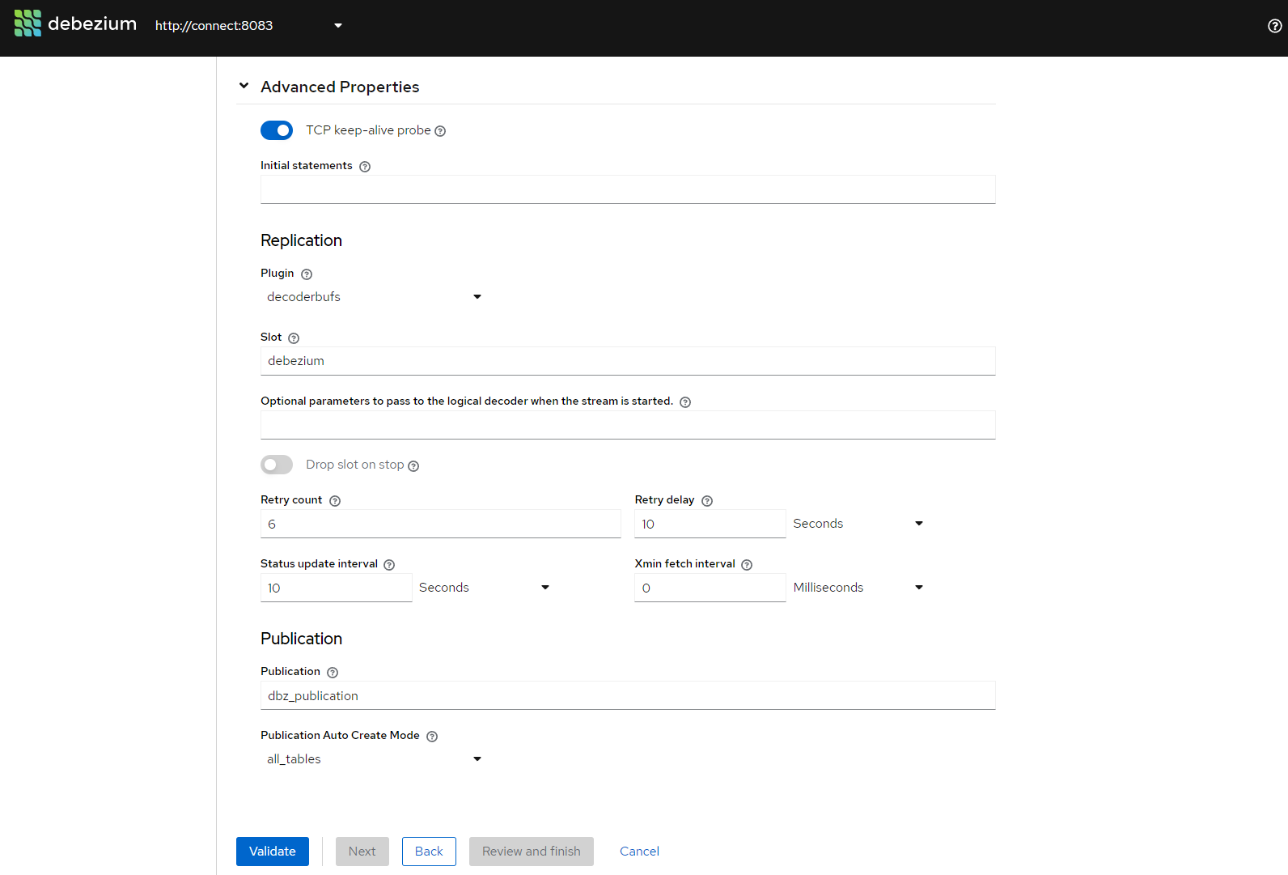Image resolution: width=1288 pixels, height=875 pixels.
Task: Open Retry delay units dropdown
Action: pos(858,524)
